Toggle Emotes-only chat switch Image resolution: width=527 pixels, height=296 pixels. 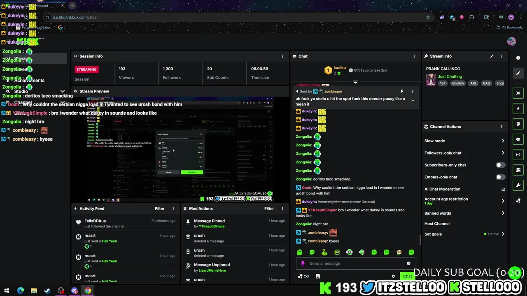(x=500, y=177)
